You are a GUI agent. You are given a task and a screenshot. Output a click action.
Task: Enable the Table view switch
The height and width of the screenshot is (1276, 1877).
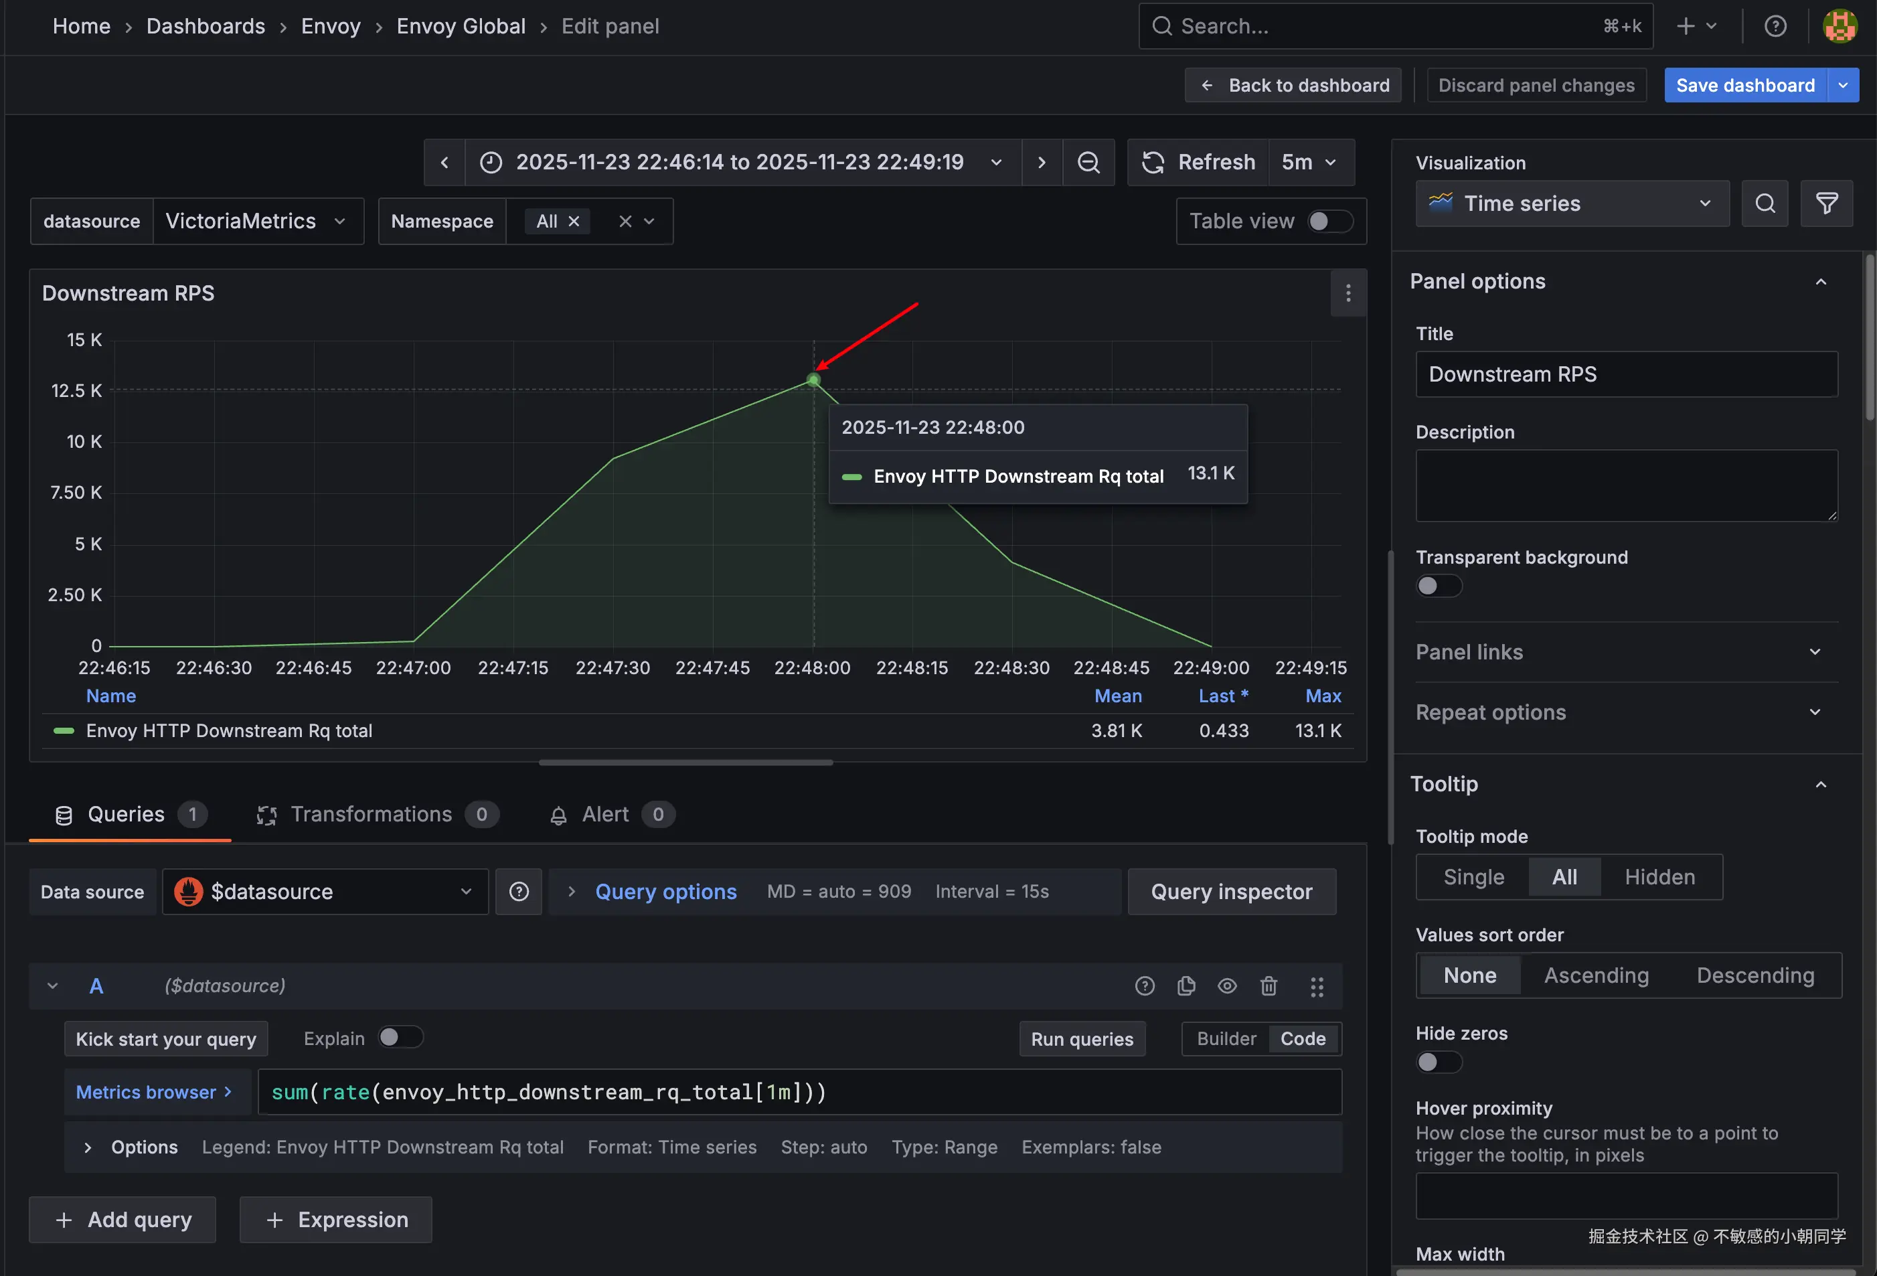tap(1329, 222)
